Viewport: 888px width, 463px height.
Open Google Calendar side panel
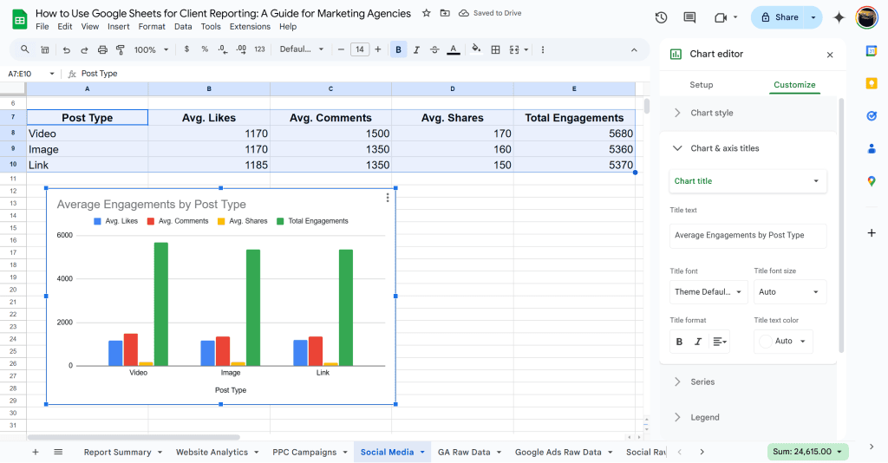[x=872, y=51]
